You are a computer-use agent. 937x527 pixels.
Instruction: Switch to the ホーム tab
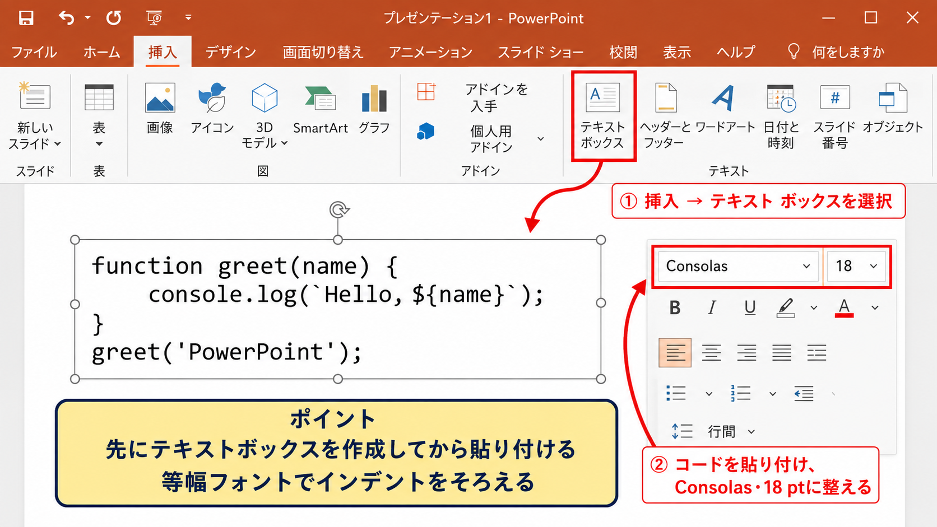tap(102, 52)
